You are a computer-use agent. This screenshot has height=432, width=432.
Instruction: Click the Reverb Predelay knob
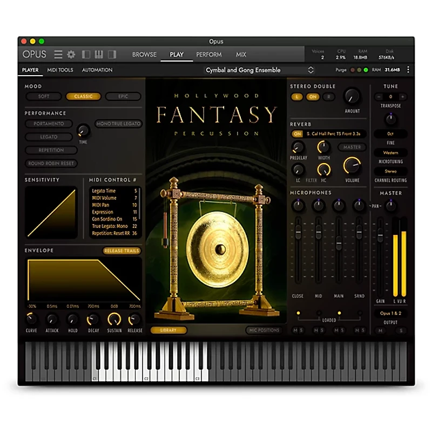coord(298,147)
